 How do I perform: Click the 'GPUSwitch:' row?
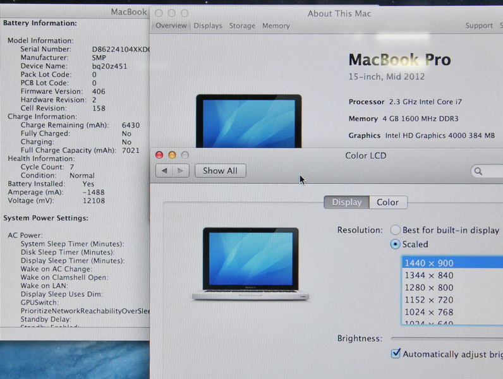pos(40,303)
